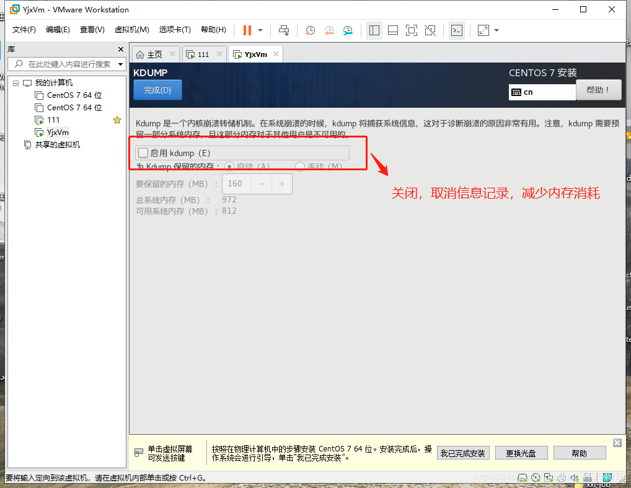The width and height of the screenshot is (631, 488).
Task: Enable the 启用 kdump checkbox
Action: (143, 152)
